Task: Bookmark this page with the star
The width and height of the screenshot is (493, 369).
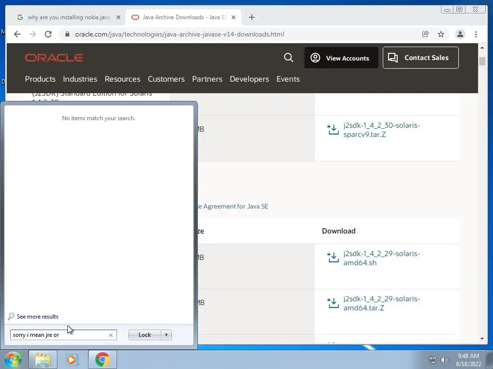Action: click(x=441, y=34)
